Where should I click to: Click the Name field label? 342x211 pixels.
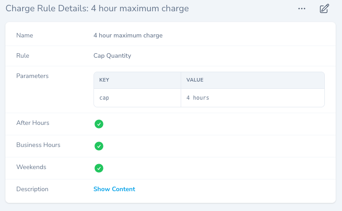coord(25,36)
